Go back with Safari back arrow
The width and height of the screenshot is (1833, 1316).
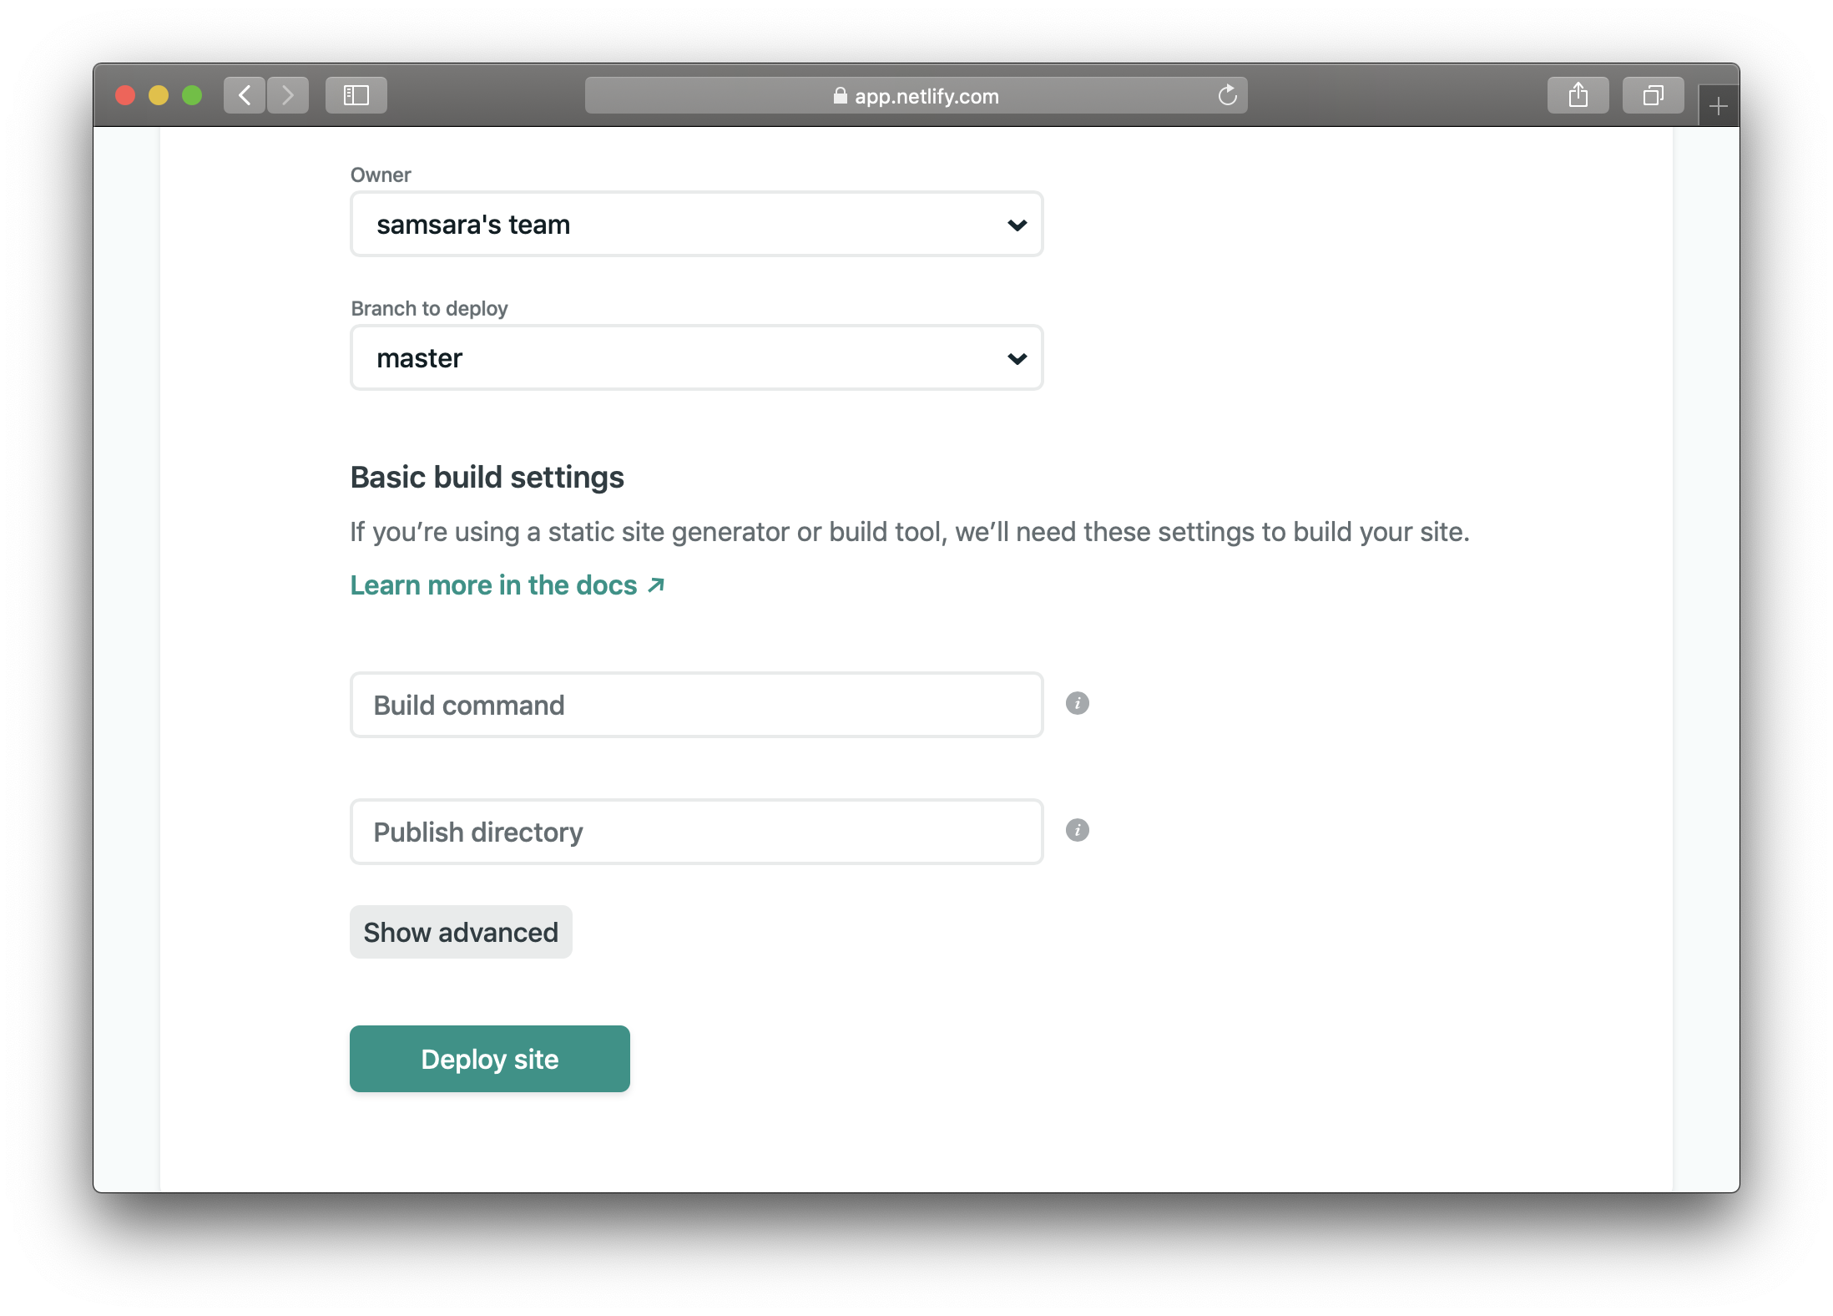(245, 95)
